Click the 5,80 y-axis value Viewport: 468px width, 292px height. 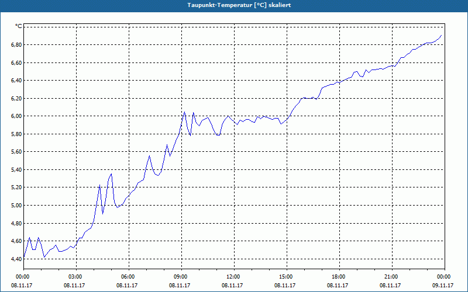[17, 134]
